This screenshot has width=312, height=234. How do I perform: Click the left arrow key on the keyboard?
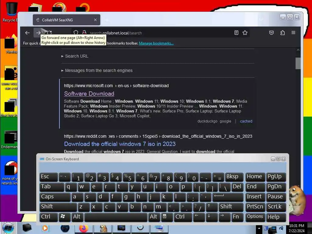[x=199, y=217]
